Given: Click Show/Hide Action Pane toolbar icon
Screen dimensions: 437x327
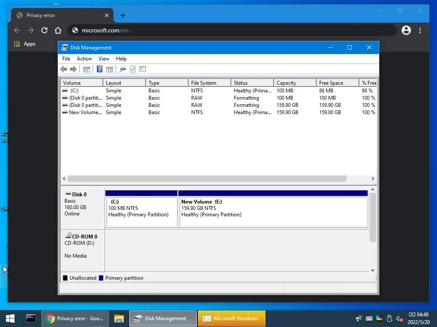Looking at the screenshot, I should [110, 69].
